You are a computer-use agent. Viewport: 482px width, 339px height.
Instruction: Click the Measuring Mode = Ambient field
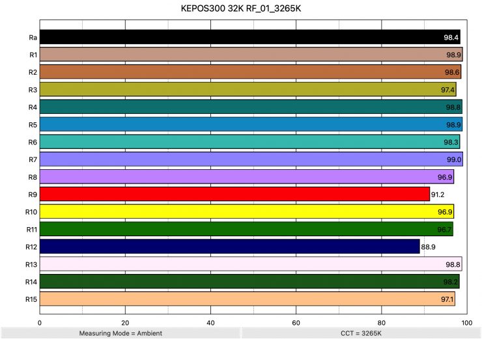coord(120,333)
